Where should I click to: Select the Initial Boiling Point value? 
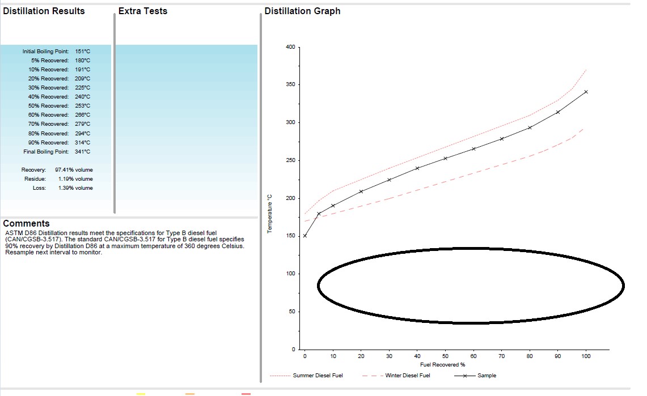click(x=83, y=52)
